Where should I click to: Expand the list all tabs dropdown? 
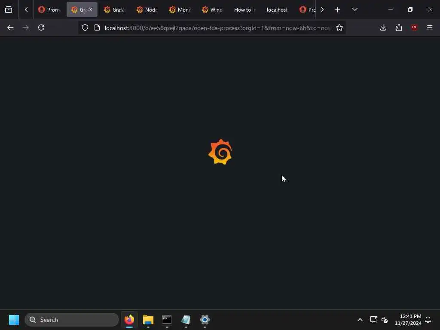coord(354,9)
